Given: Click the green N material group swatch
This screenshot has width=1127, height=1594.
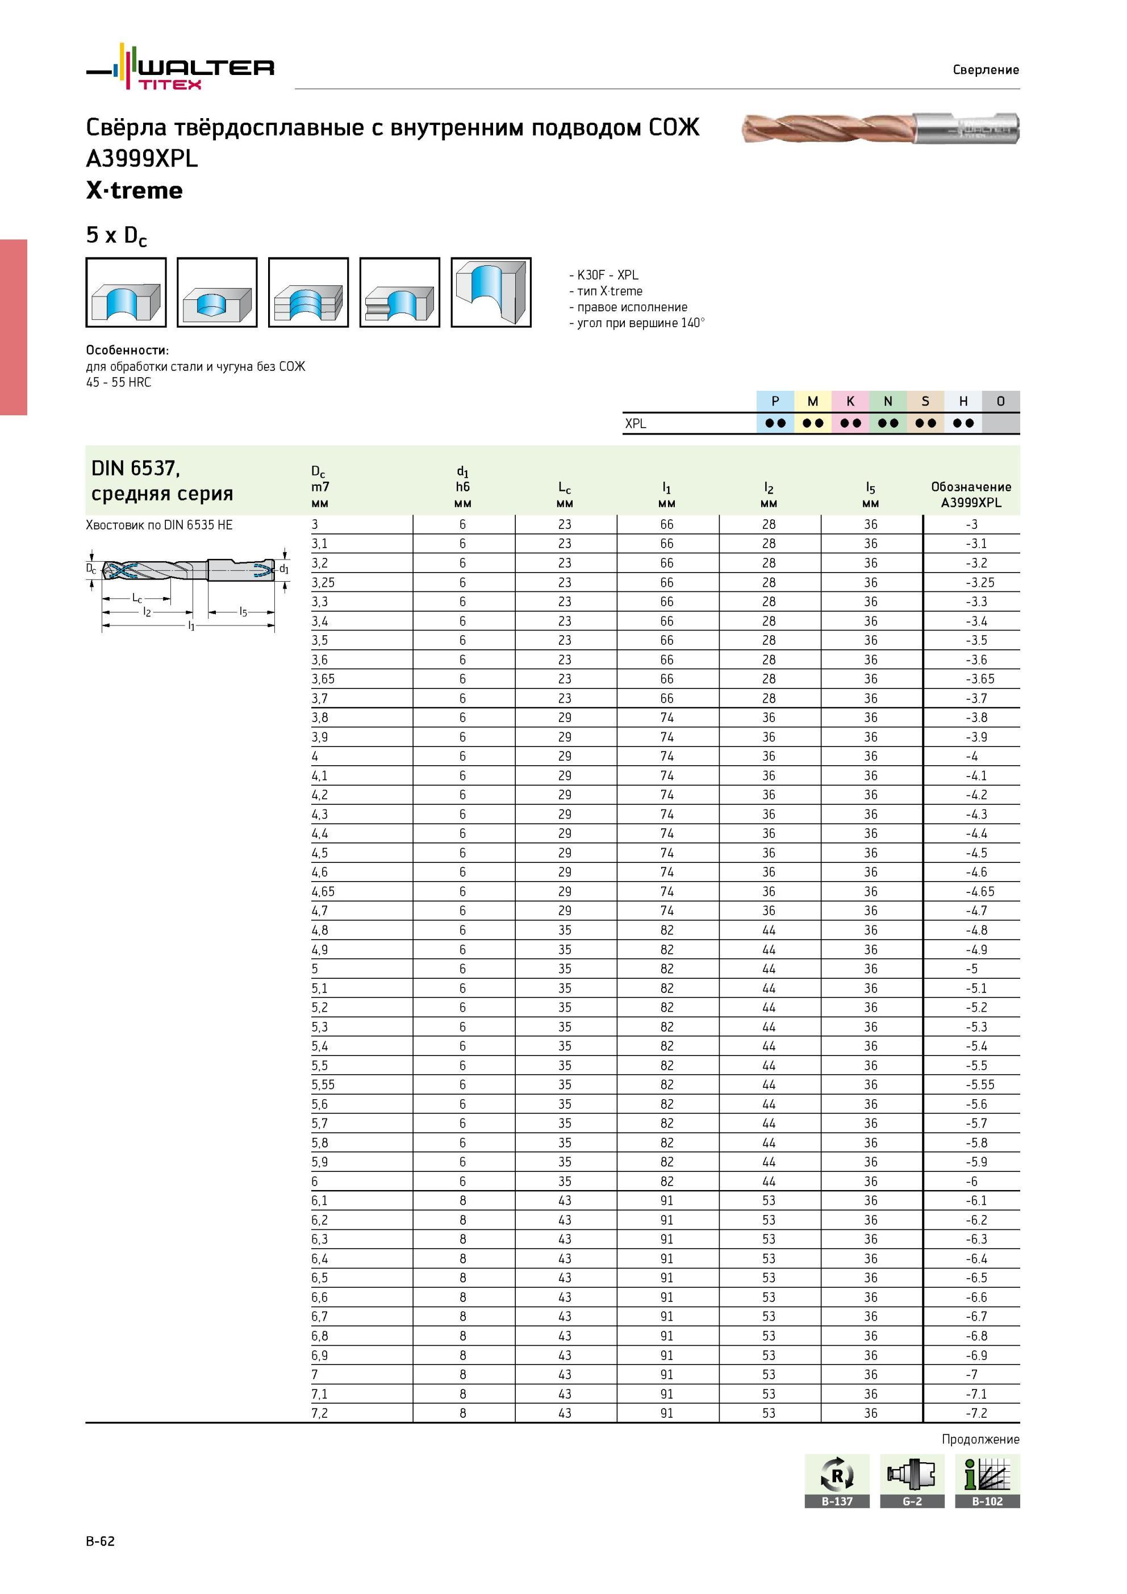Looking at the screenshot, I should click(x=887, y=401).
